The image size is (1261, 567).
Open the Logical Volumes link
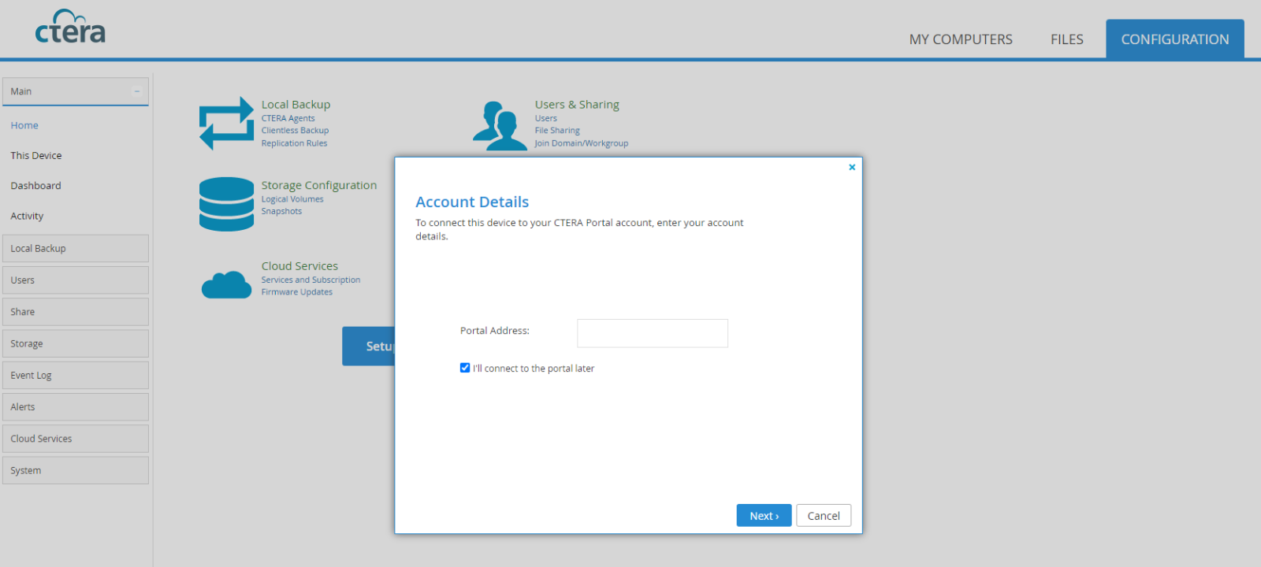tap(292, 199)
